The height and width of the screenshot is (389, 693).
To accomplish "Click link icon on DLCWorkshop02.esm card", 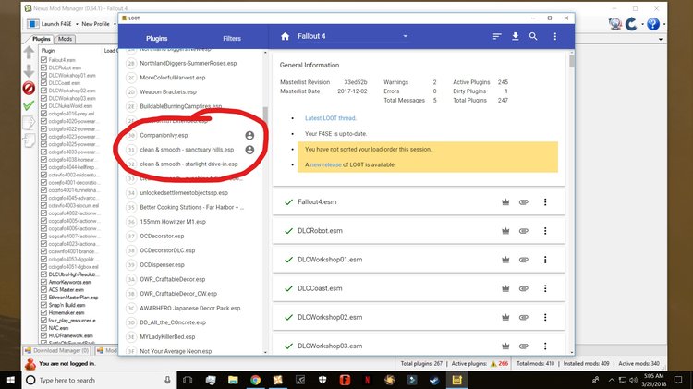I will [x=524, y=317].
